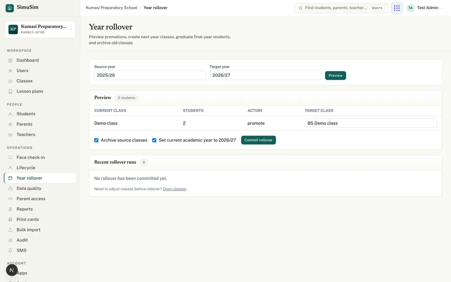
Task: Click the round N badge icon
Action: pos(12,270)
